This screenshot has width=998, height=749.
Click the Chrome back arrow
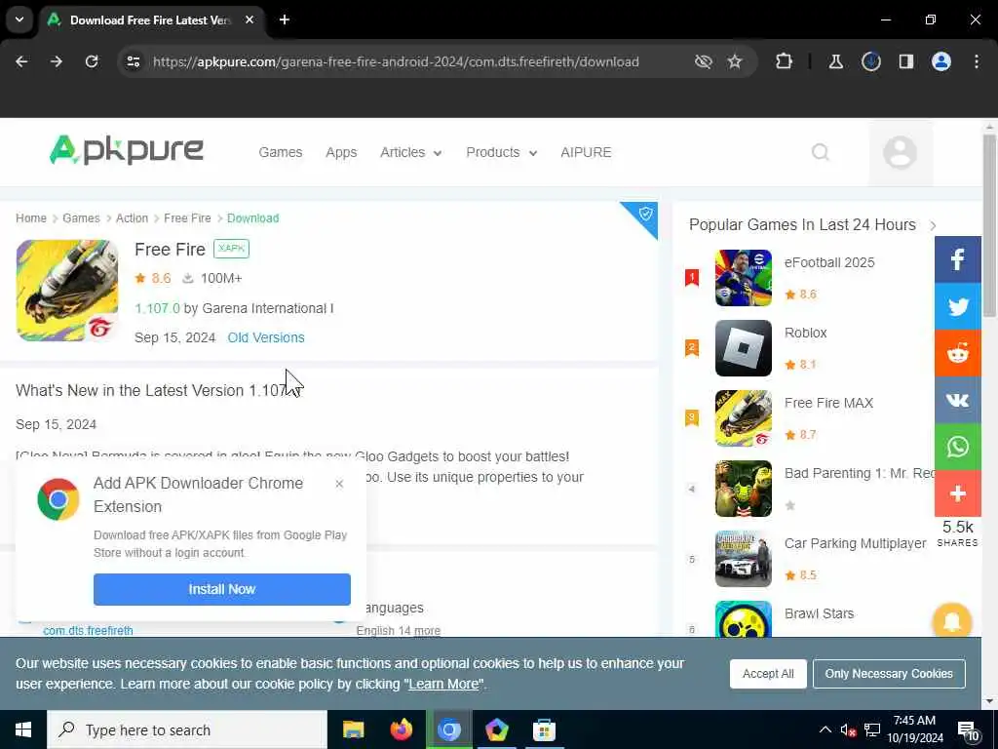coord(21,61)
